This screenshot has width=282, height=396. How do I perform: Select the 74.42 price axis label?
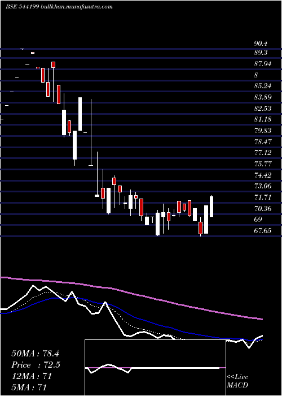(263, 175)
